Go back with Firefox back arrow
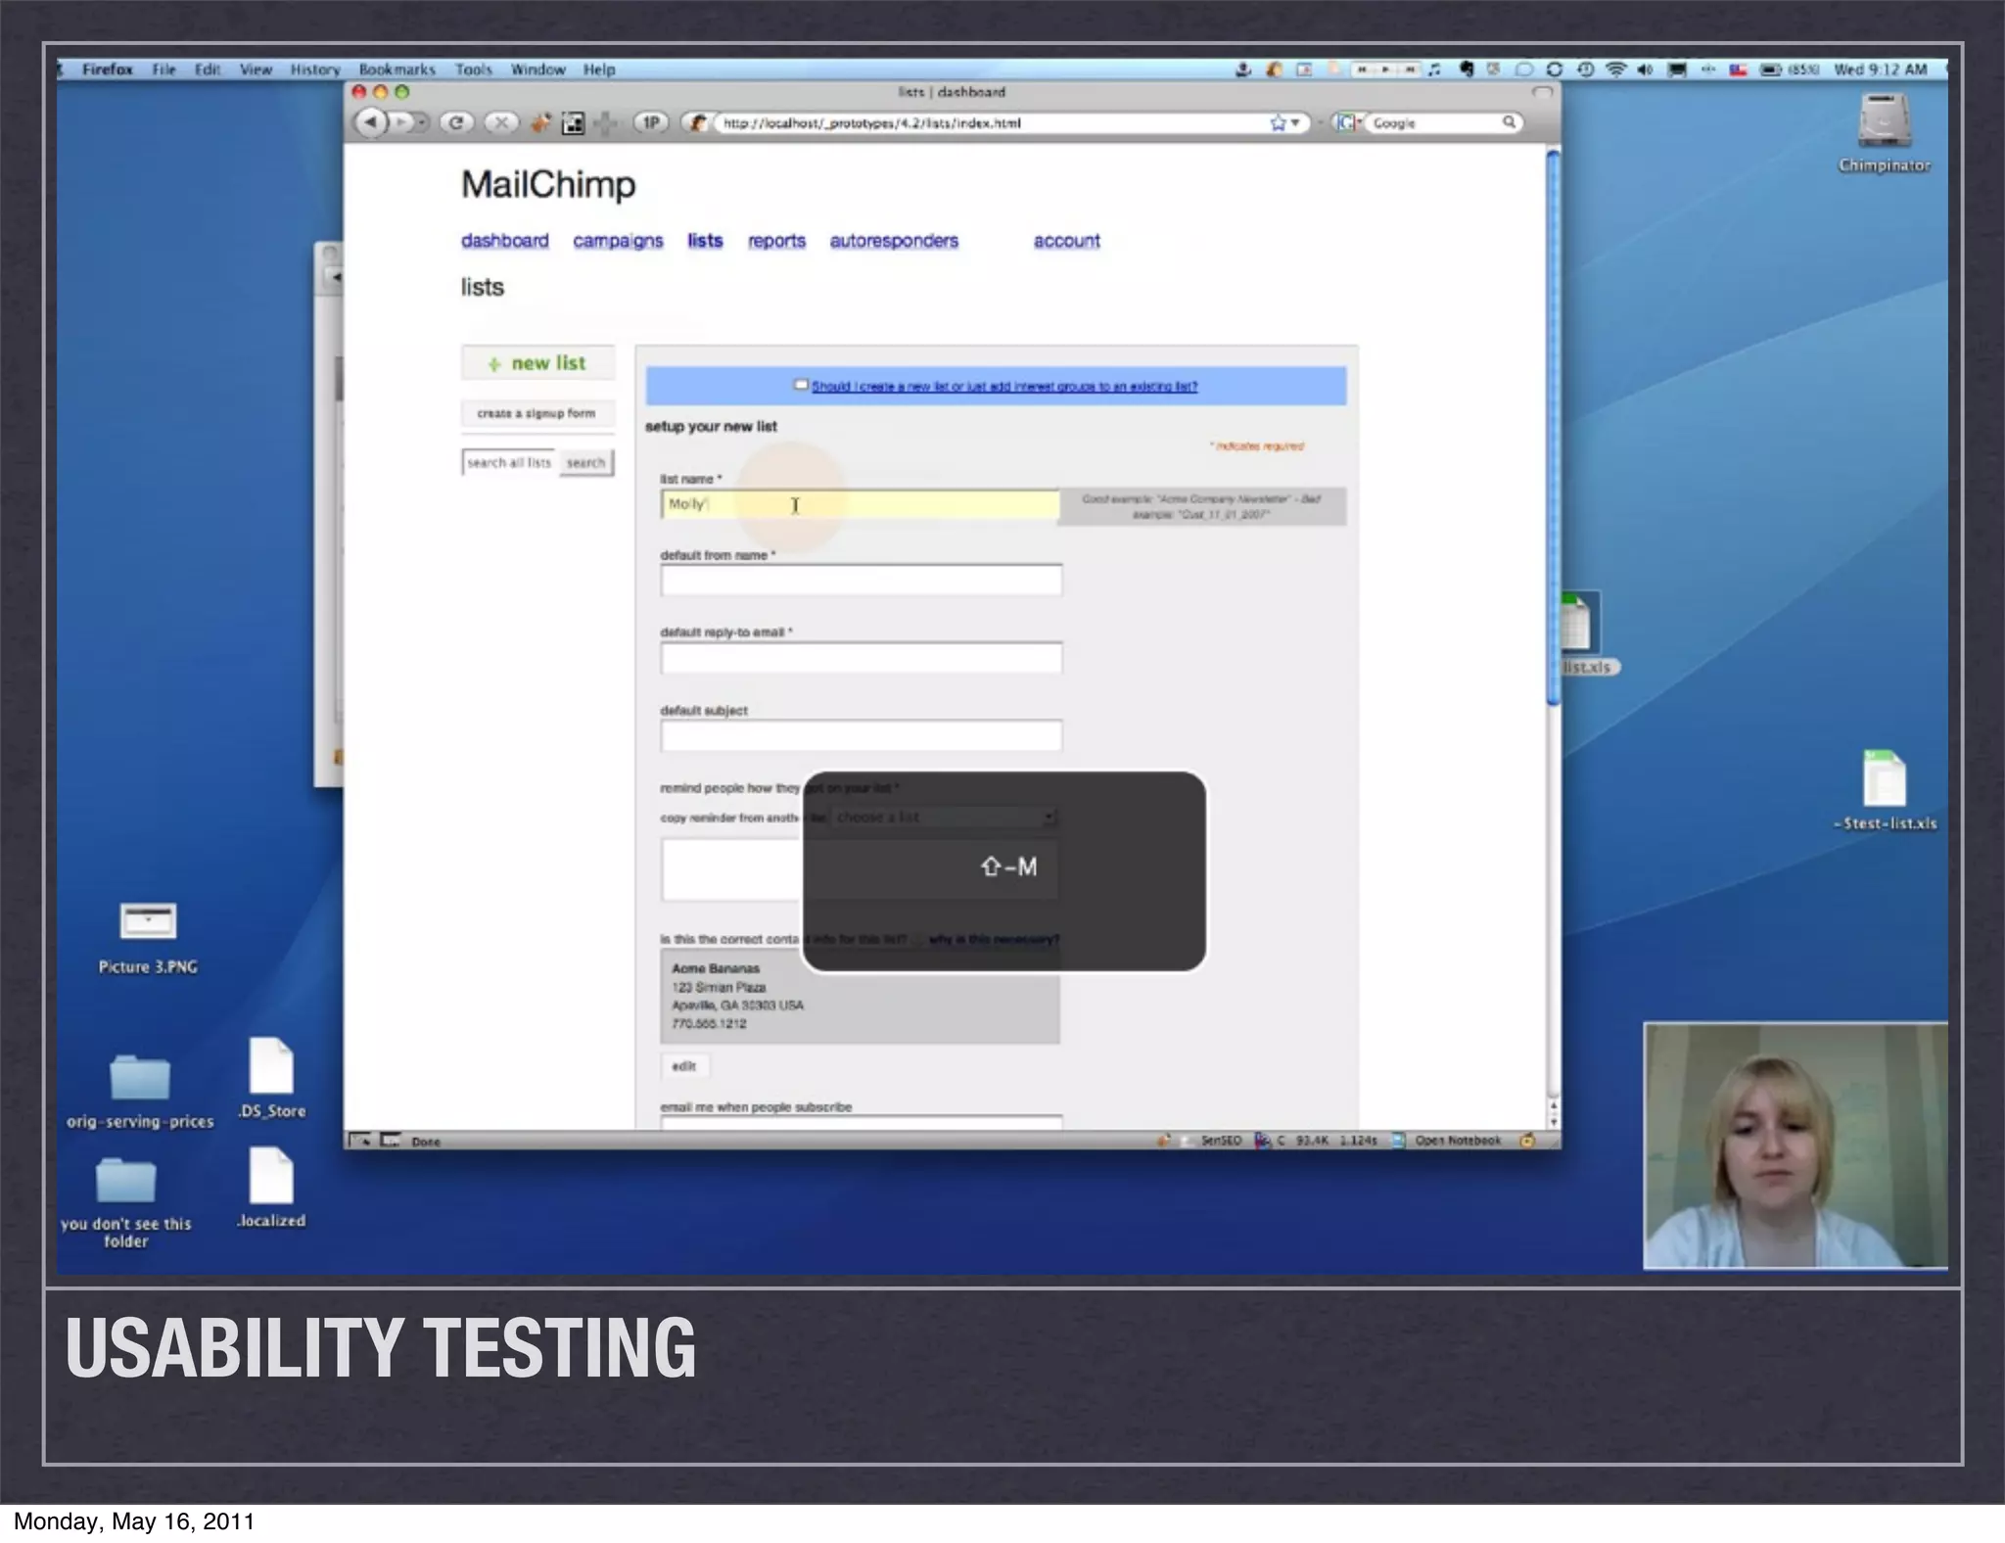The image size is (2005, 1543). 370,123
